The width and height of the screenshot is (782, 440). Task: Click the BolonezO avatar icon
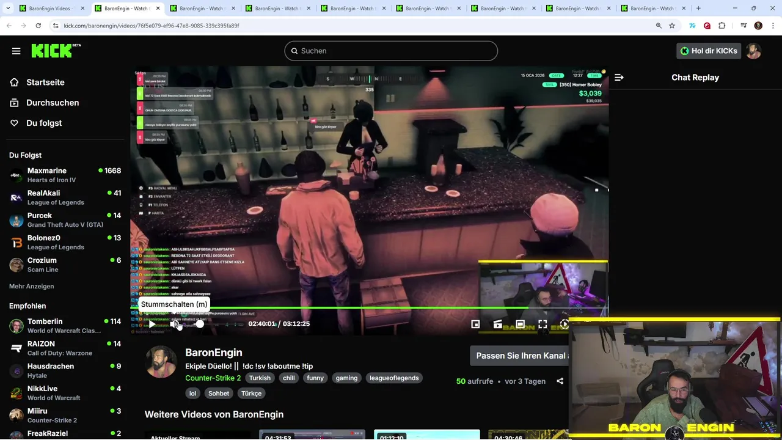click(x=16, y=243)
